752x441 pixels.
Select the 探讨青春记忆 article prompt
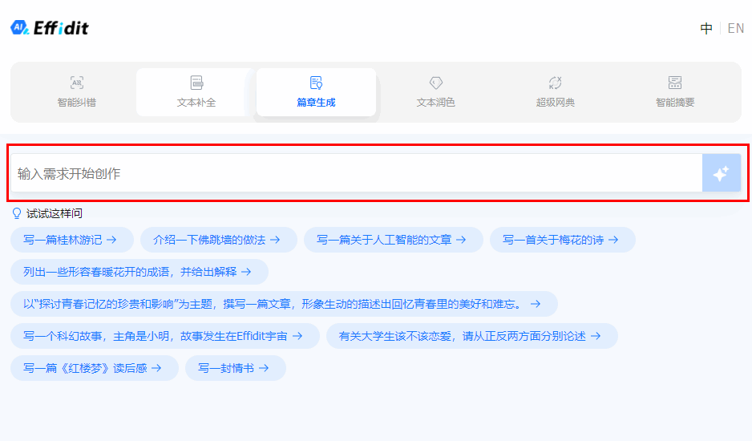click(x=283, y=304)
